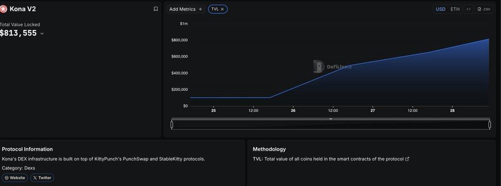Switch chart denomination to ETH
Image resolution: width=501 pixels, height=186 pixels.
coord(455,9)
